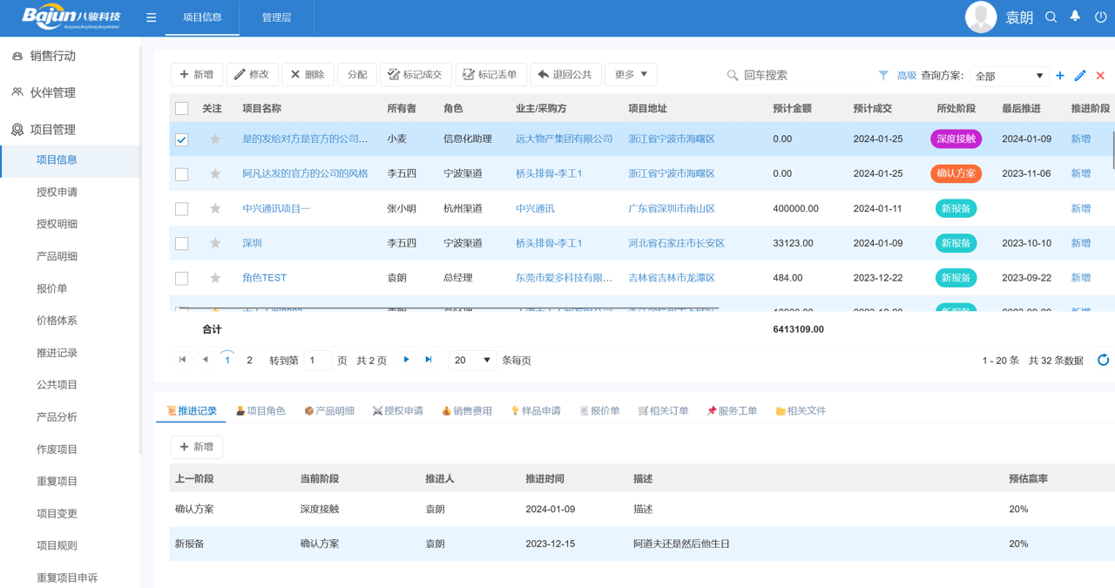The image size is (1115, 588).
Task: Click the 新增 button above the project list
Action: coord(196,75)
